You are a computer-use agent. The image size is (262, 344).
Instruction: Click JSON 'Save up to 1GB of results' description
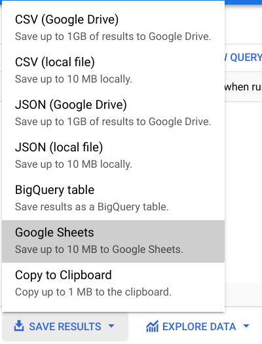(113, 121)
